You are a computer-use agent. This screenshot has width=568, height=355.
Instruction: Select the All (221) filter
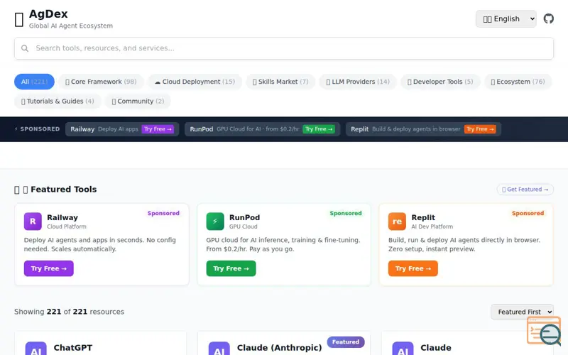34,82
